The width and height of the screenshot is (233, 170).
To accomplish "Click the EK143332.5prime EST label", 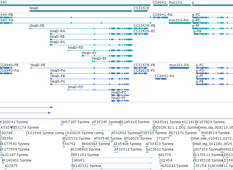I will coord(86,166).
